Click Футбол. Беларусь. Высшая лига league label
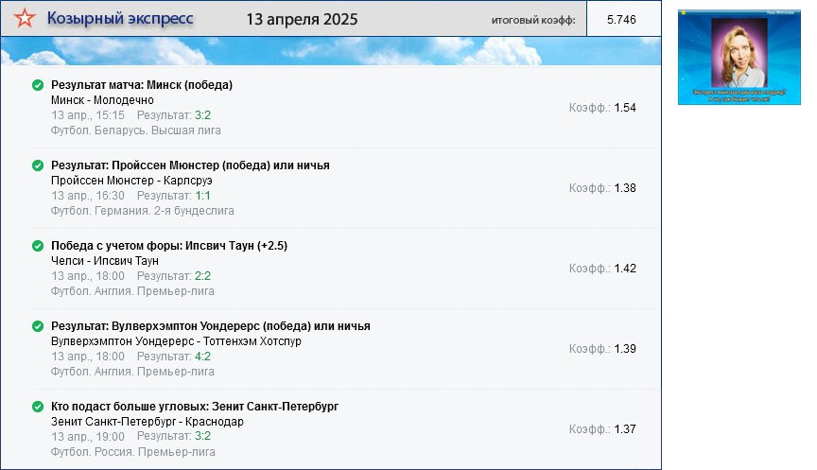 [x=136, y=131]
